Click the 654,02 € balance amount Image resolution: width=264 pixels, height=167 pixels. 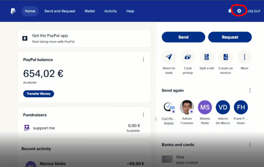43,74
